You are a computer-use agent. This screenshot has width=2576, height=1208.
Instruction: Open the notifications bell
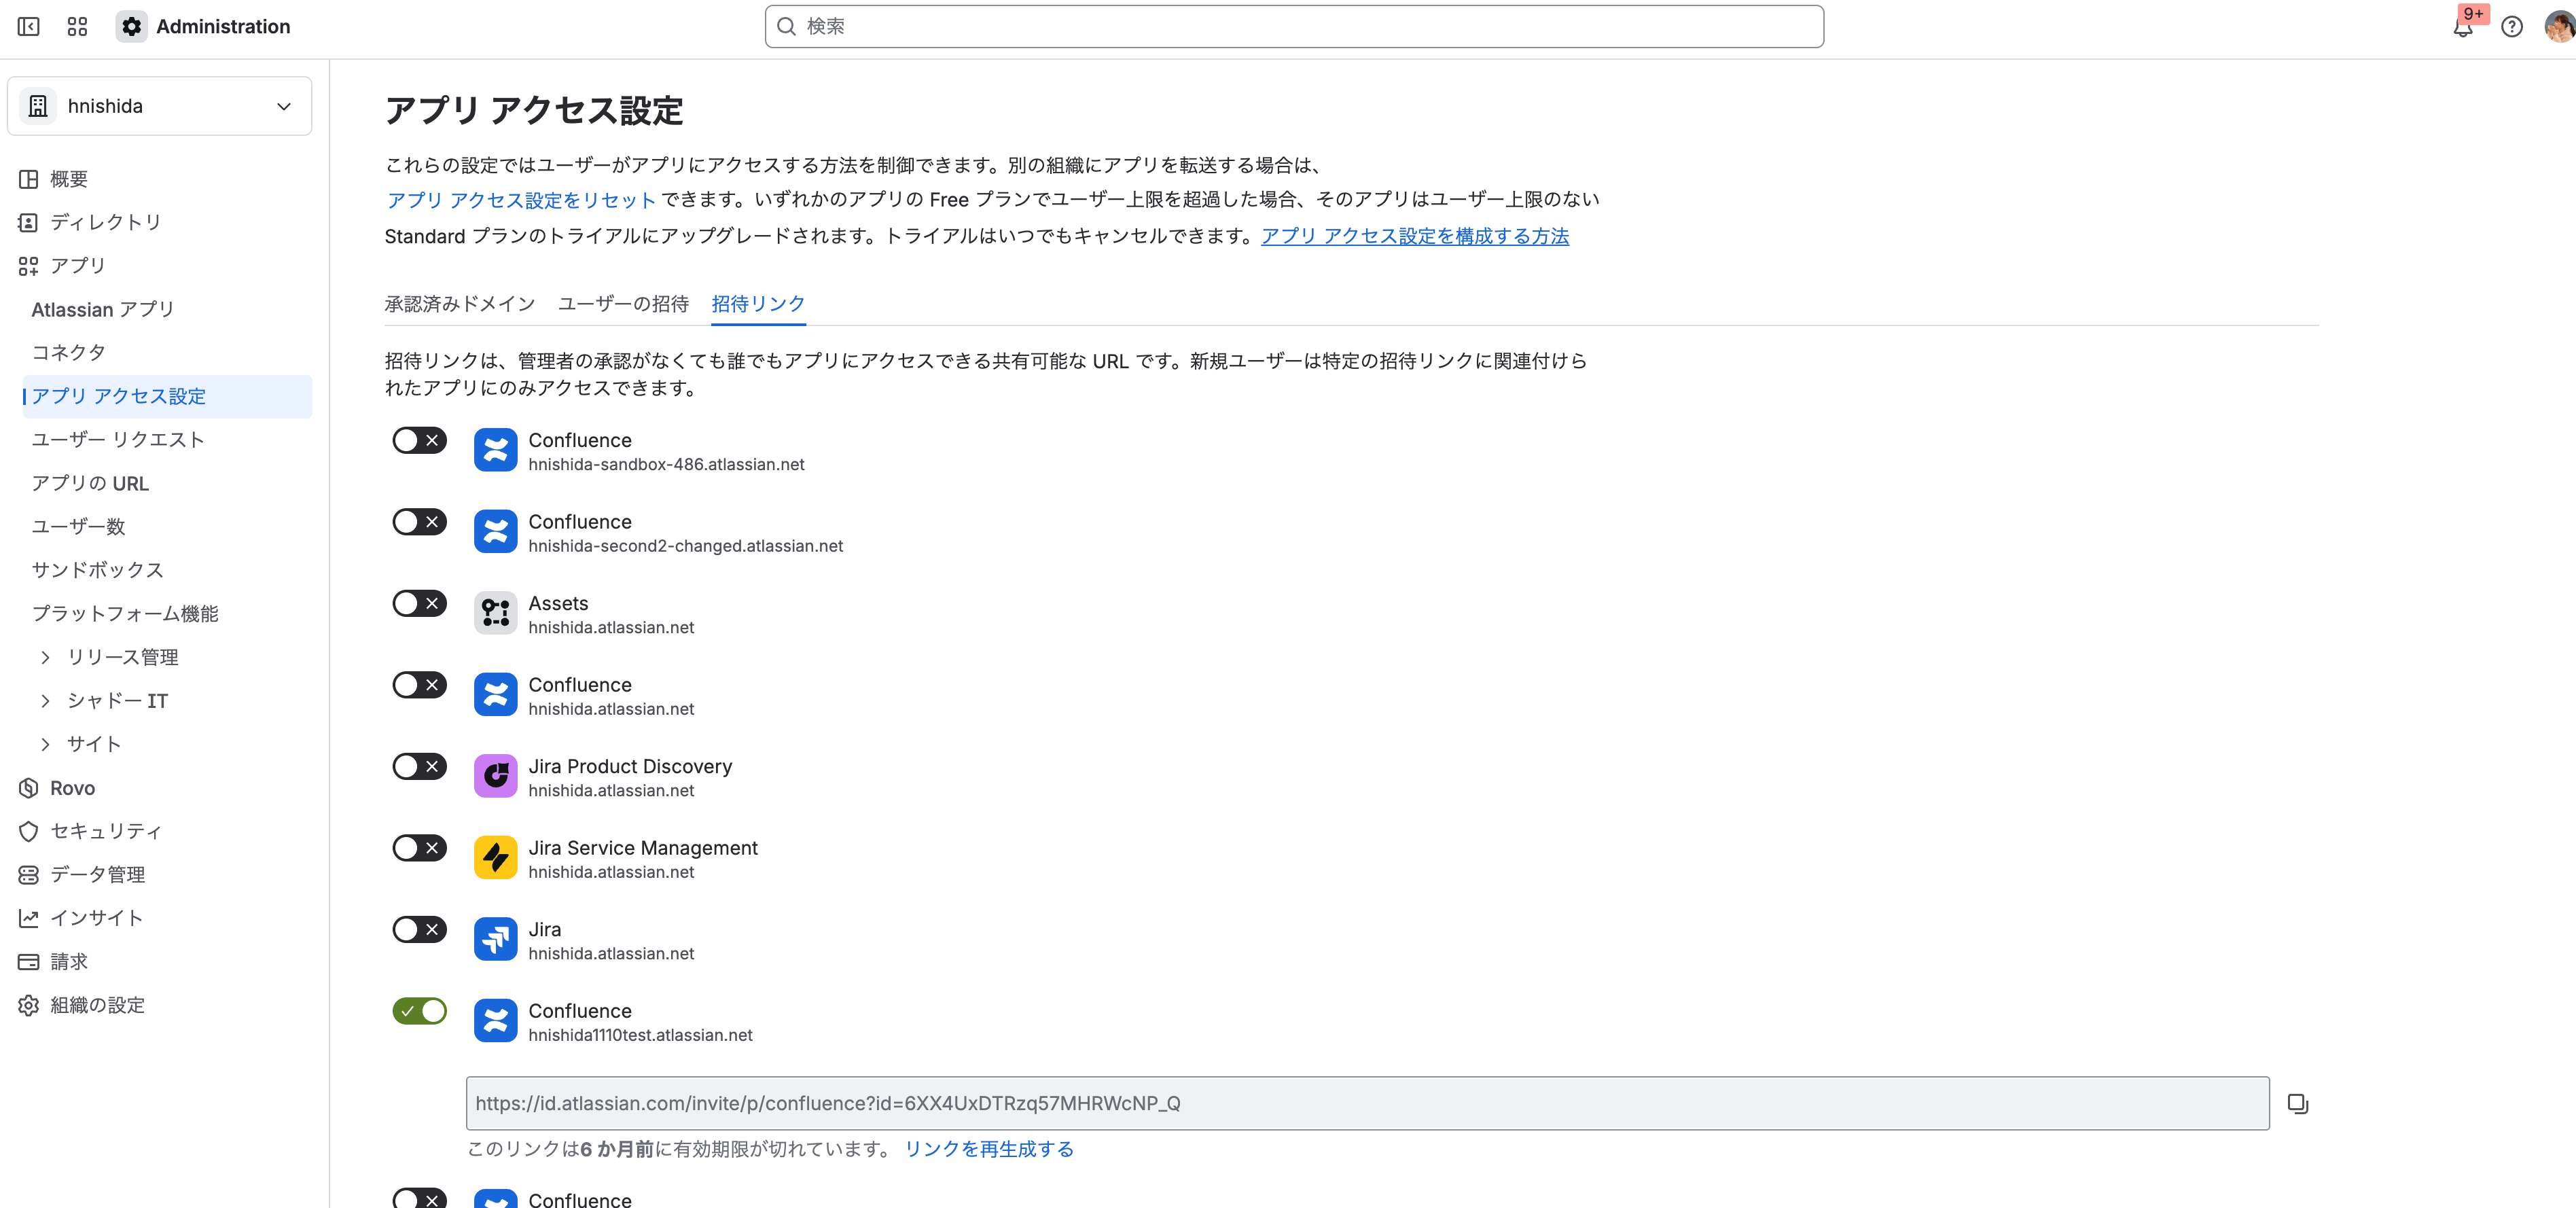pos(2462,27)
